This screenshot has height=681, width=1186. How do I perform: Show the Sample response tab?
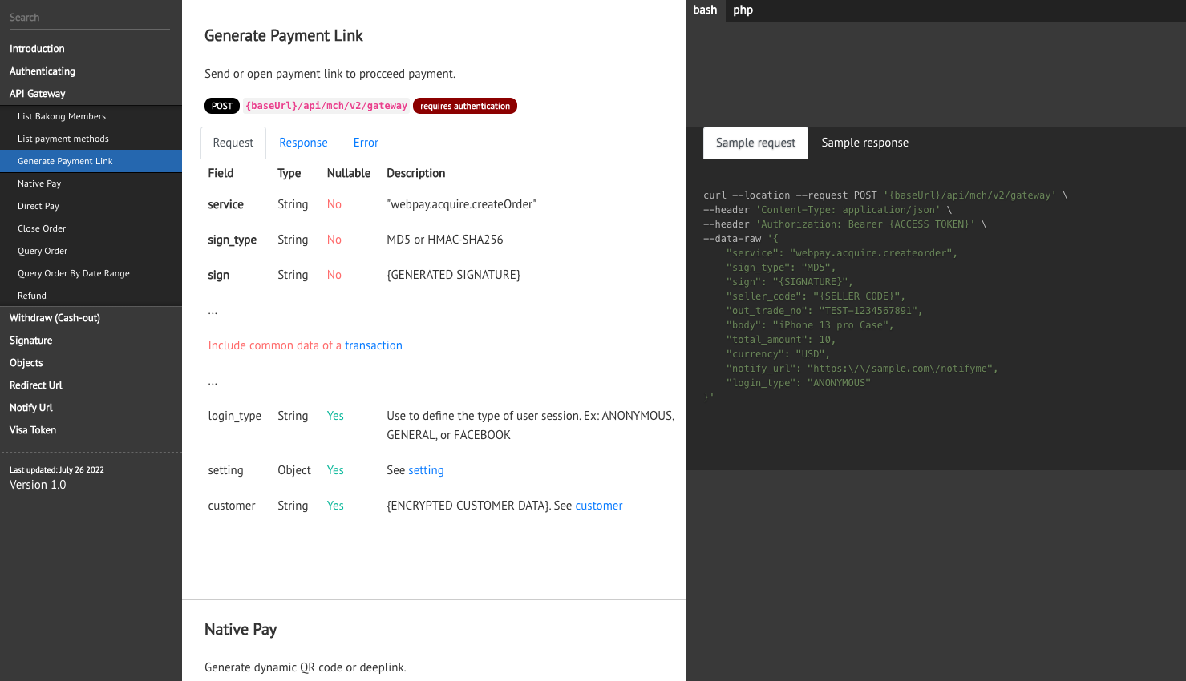click(864, 143)
